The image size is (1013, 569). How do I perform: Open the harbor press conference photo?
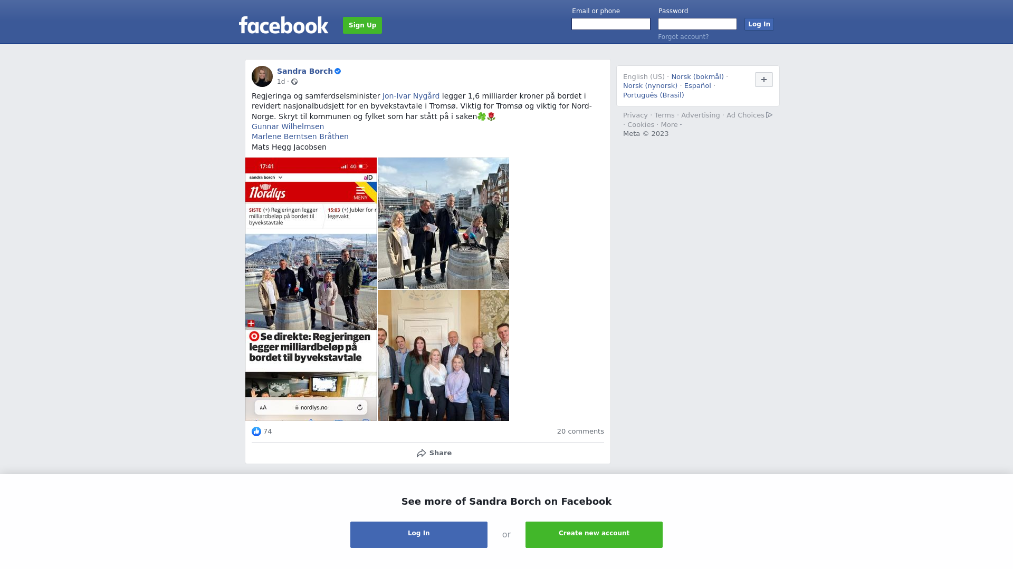[x=443, y=223]
